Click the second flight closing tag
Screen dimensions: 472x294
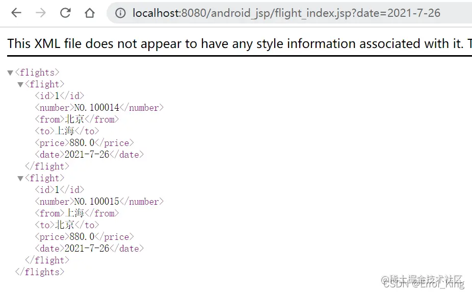click(x=47, y=260)
